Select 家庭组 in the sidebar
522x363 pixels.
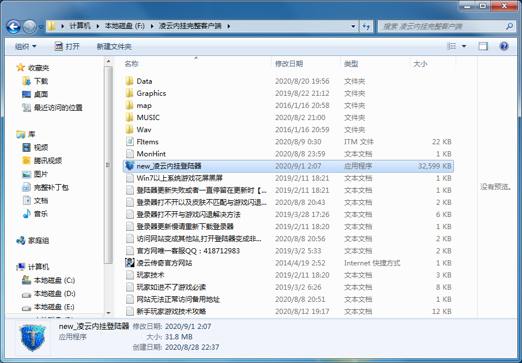pyautogui.click(x=33, y=241)
